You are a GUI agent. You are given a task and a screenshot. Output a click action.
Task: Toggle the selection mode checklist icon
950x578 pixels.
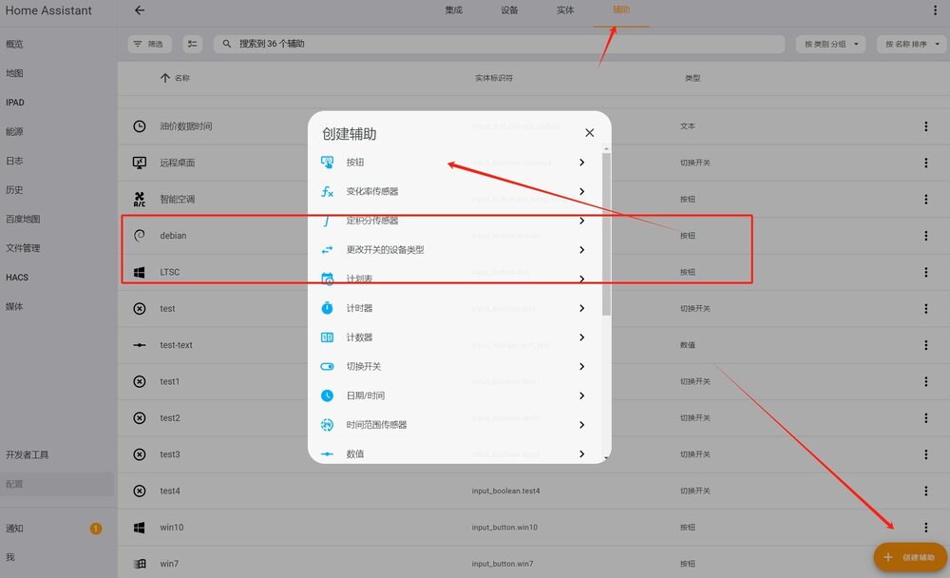pyautogui.click(x=193, y=44)
